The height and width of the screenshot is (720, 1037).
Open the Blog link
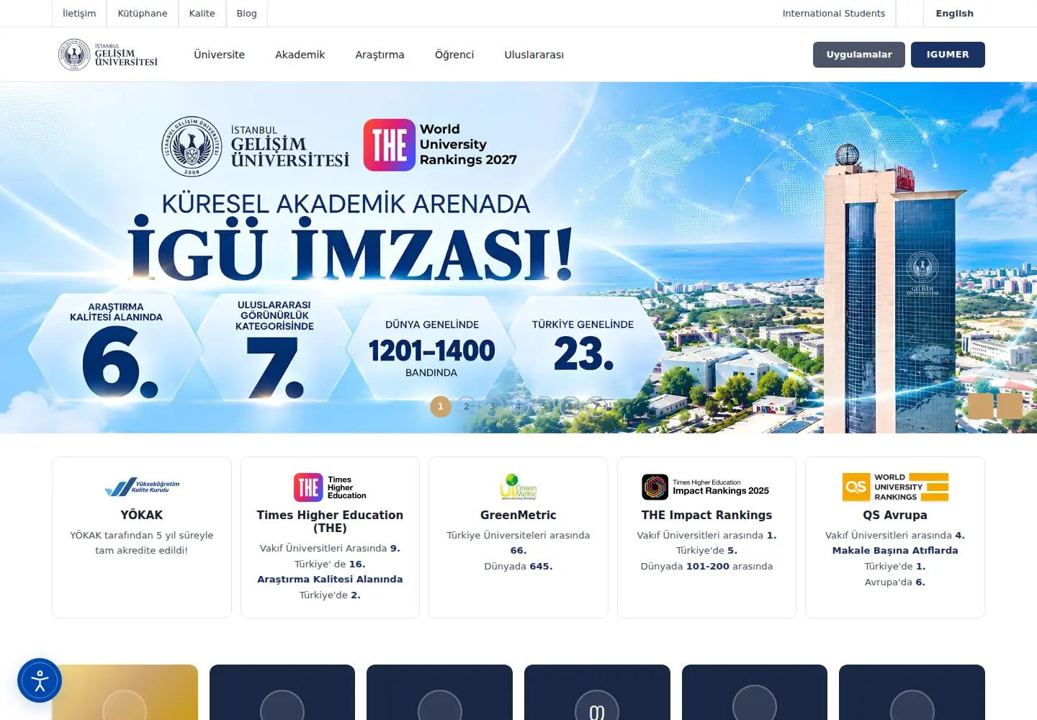coord(246,14)
